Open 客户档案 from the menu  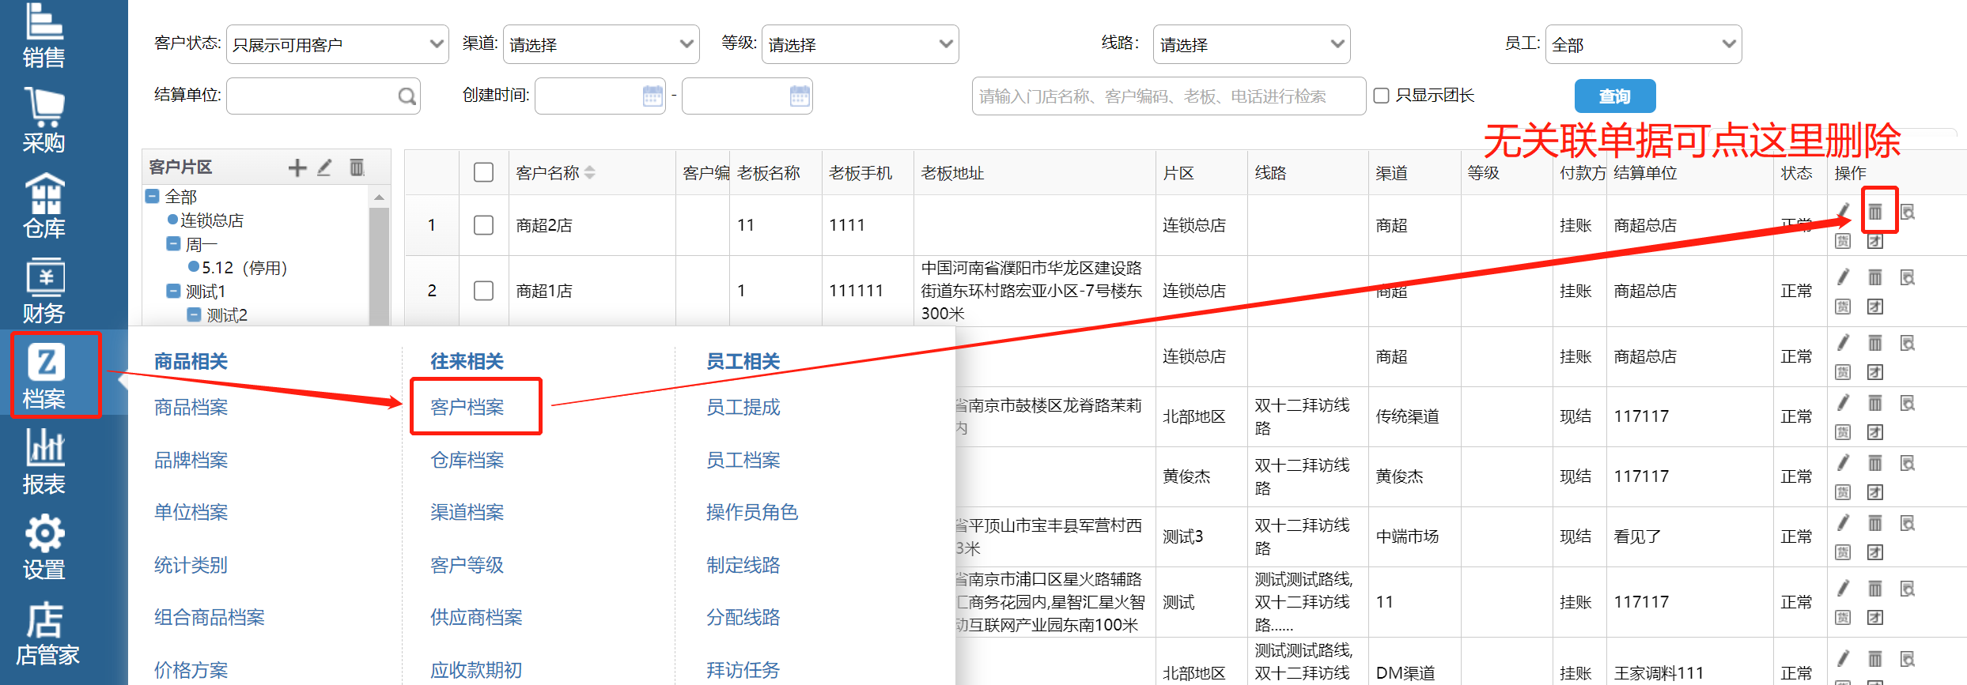pyautogui.click(x=467, y=407)
